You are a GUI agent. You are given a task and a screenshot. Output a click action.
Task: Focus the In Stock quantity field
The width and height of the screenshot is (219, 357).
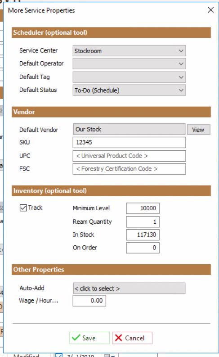pos(143,235)
